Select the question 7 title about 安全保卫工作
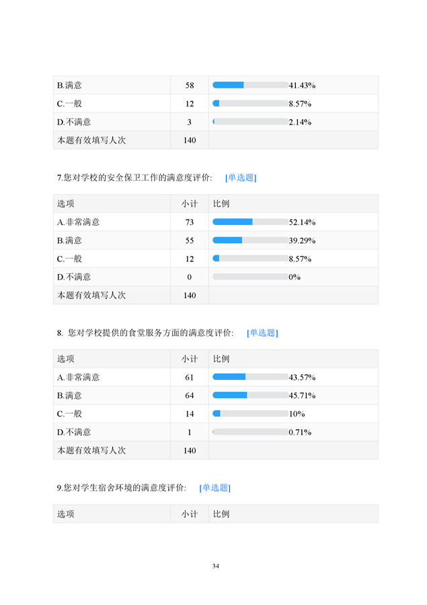This screenshot has width=427, height=605. pos(134,178)
